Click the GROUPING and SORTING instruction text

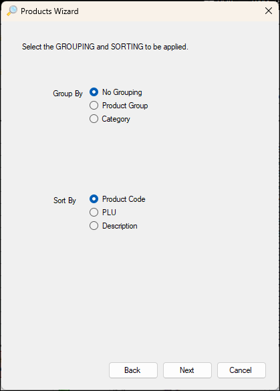[x=105, y=47]
